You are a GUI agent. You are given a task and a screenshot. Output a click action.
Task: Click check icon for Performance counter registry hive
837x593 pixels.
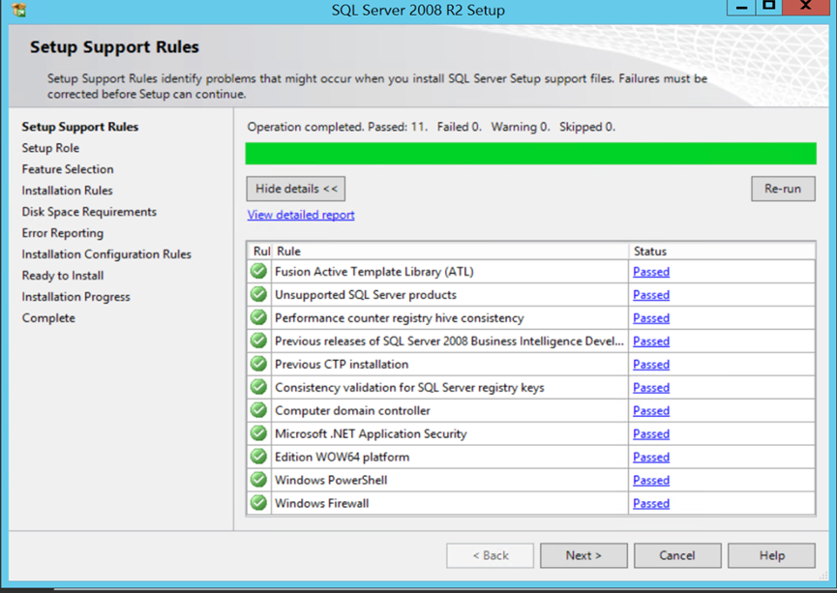click(258, 317)
